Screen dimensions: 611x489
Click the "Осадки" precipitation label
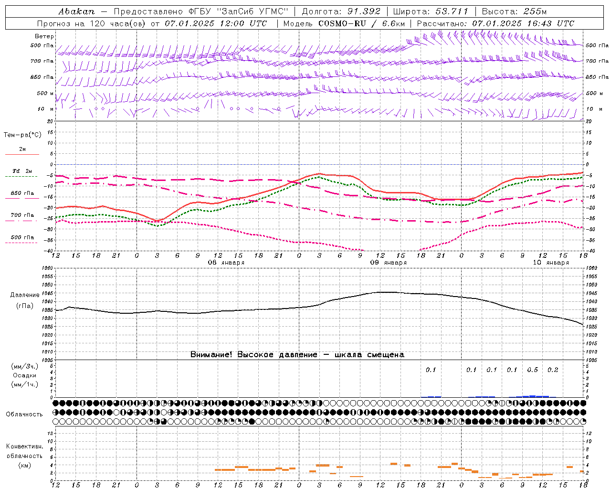click(x=24, y=375)
